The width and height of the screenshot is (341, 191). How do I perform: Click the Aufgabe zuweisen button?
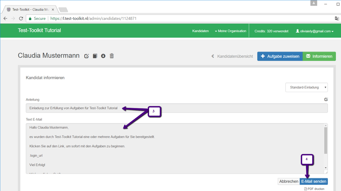(280, 56)
